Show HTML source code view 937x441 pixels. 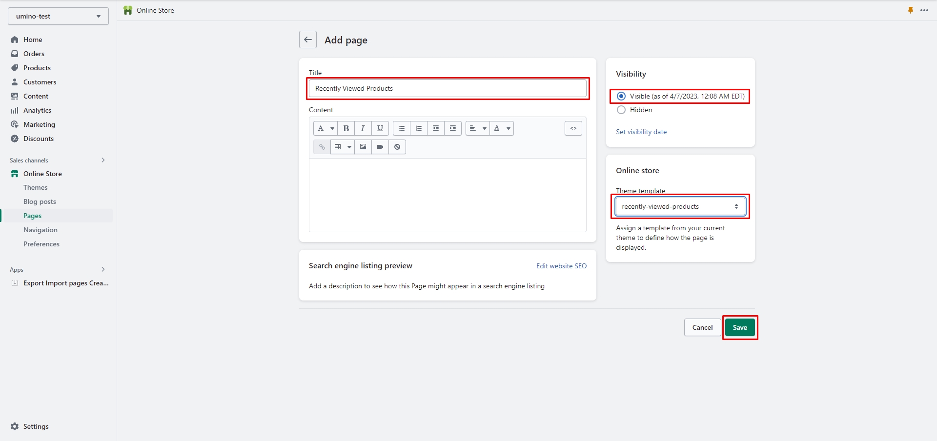pyautogui.click(x=573, y=128)
